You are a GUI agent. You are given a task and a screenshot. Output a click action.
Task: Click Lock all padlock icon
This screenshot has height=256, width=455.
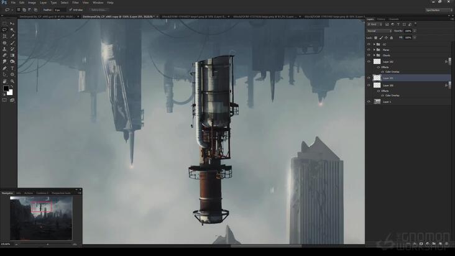pos(392,38)
